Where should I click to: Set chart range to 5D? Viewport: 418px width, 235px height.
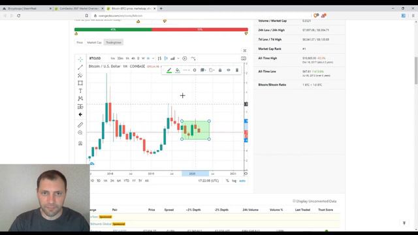(99, 181)
